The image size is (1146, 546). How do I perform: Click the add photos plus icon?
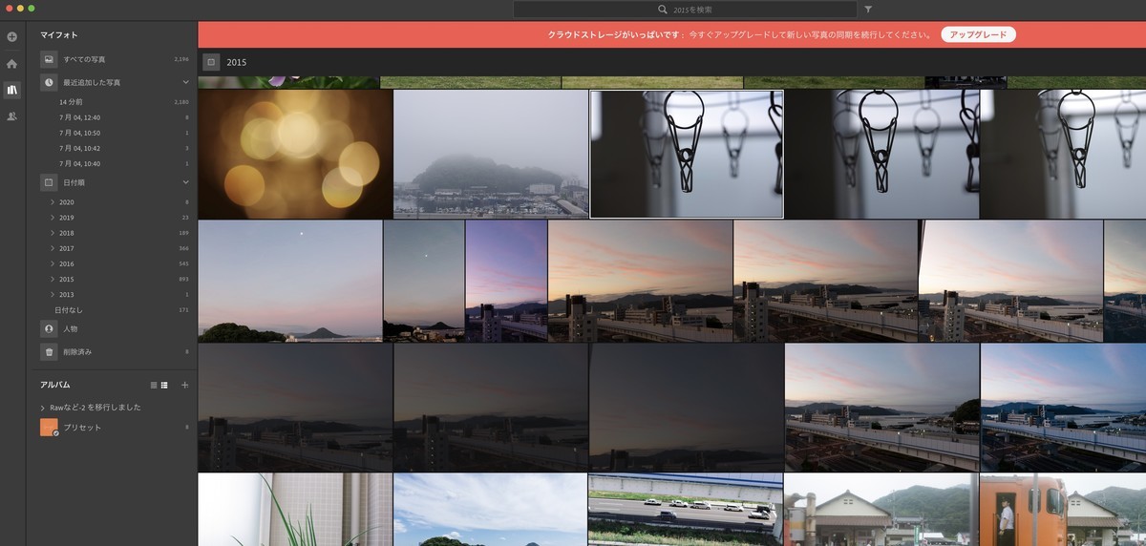(11, 37)
